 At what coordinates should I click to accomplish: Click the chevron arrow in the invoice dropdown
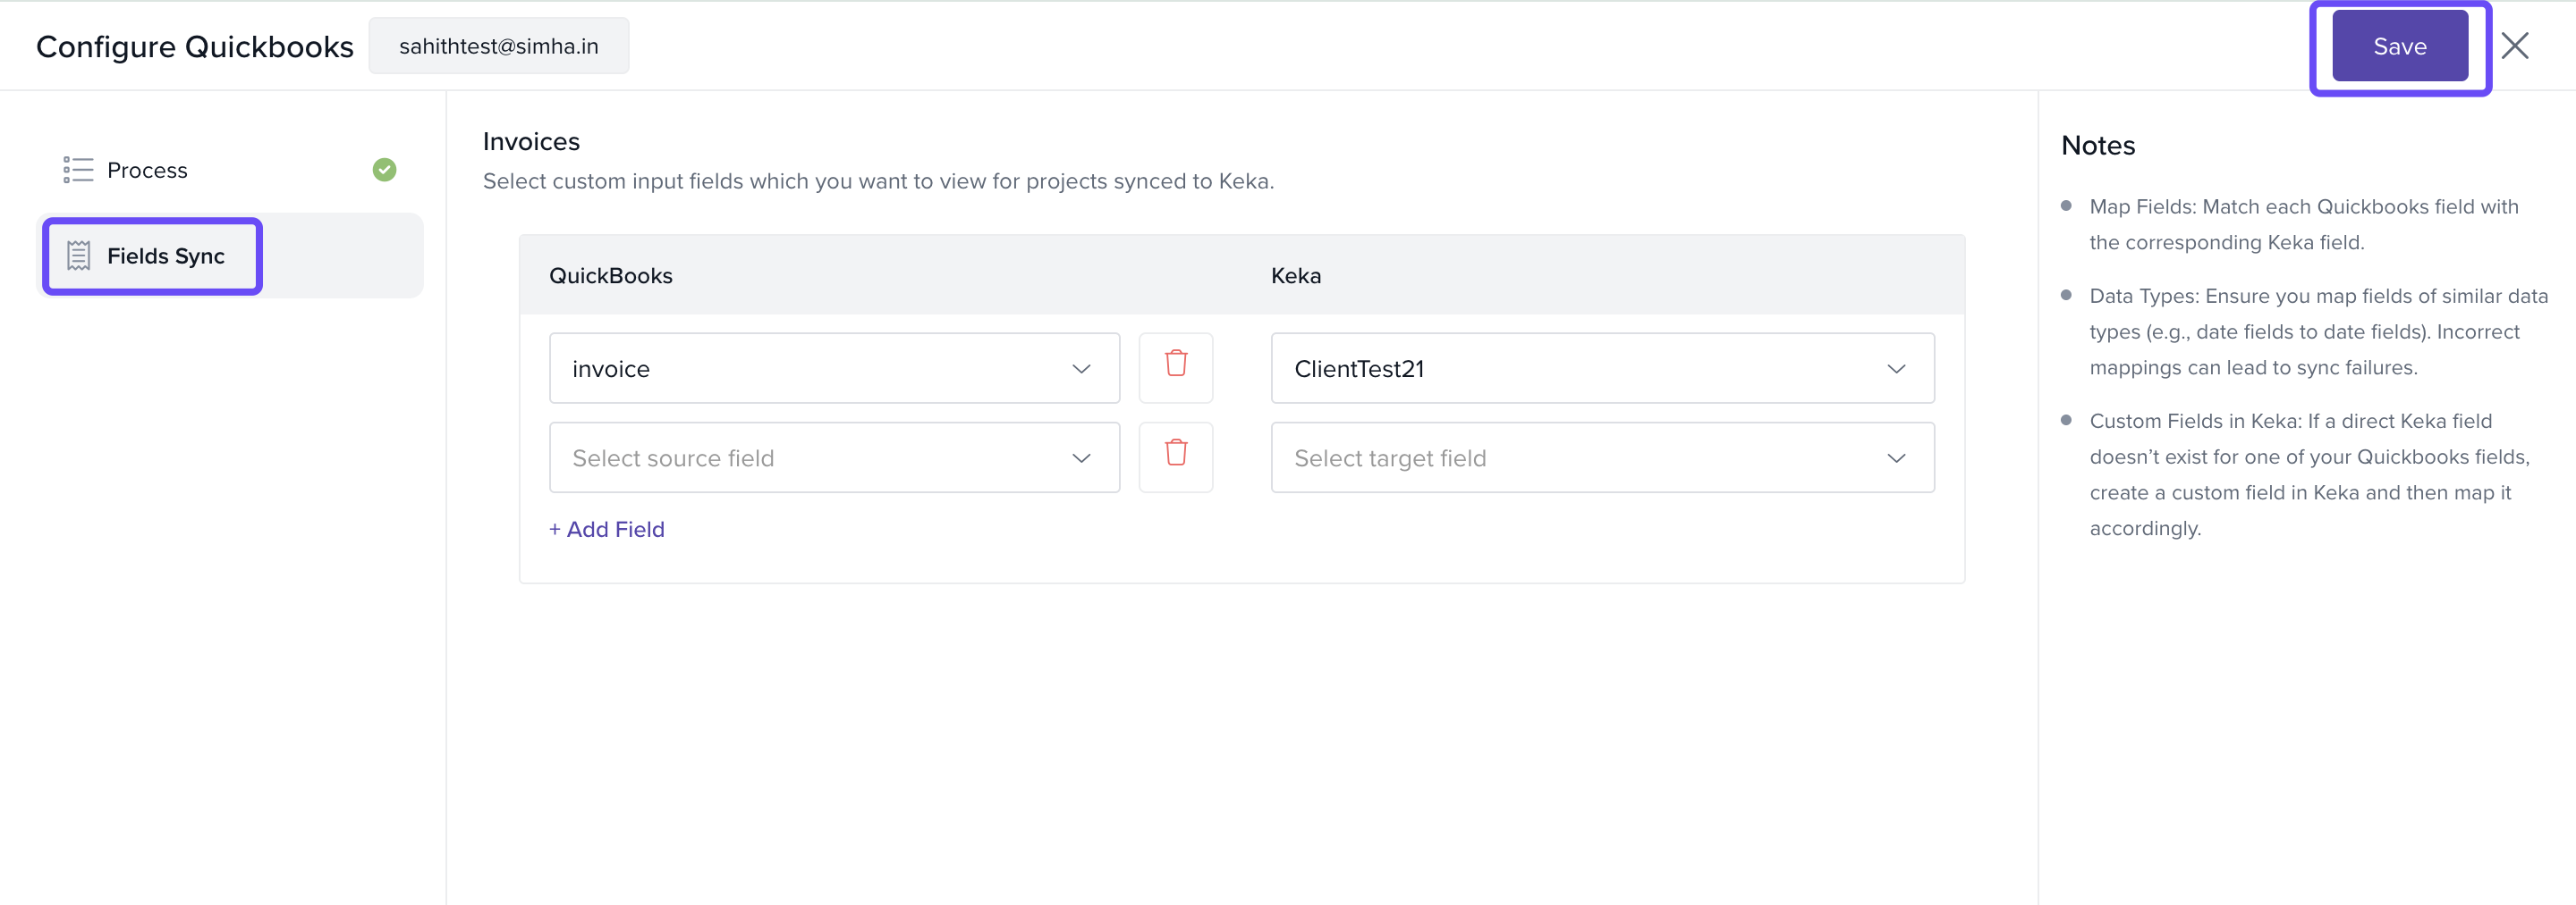click(1081, 369)
